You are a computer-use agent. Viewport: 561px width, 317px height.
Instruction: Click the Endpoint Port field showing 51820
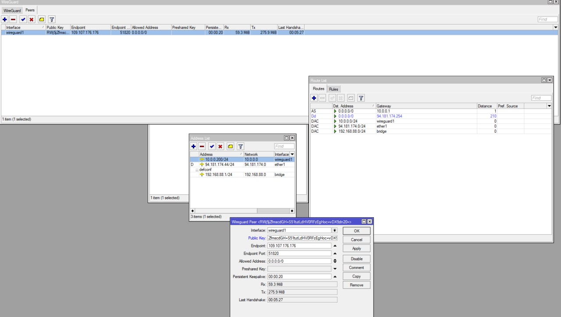[x=299, y=254]
